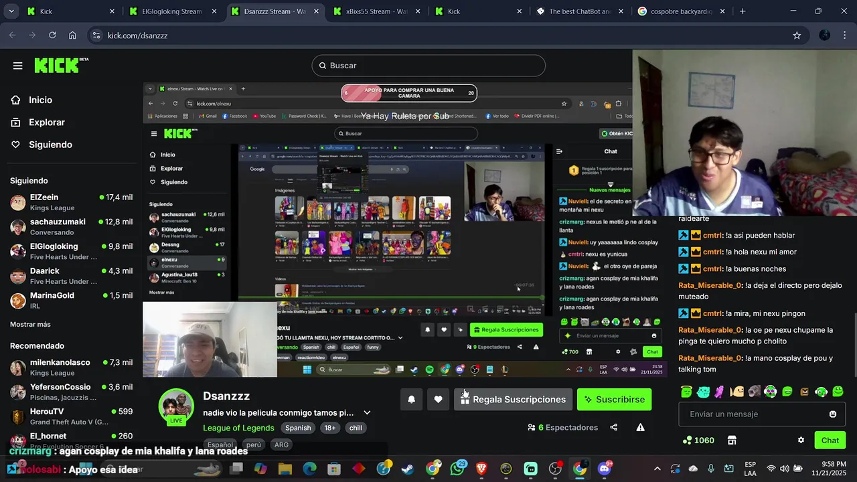Click the League of Legends category link
This screenshot has width=857, height=482.
point(238,428)
